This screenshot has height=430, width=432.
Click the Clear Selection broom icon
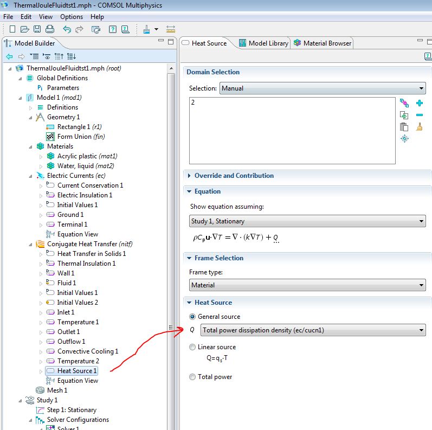pos(420,127)
